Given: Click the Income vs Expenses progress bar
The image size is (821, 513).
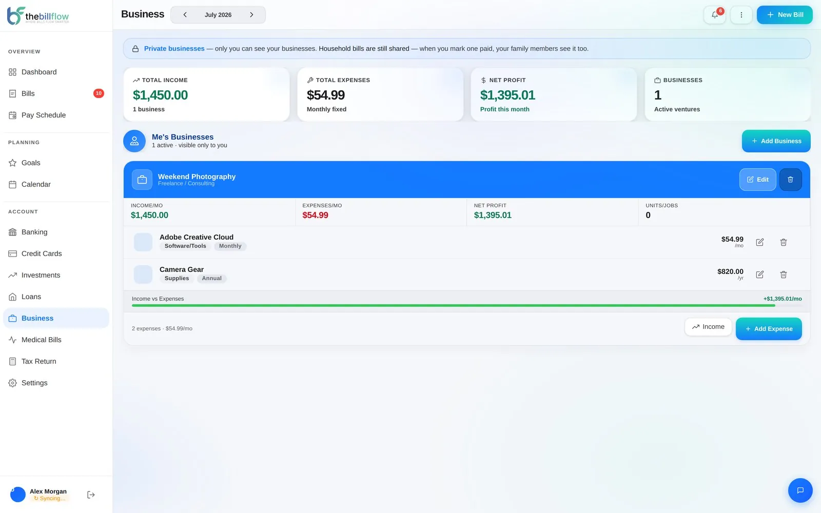Looking at the screenshot, I should (466, 306).
